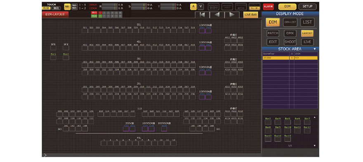Go to previous page with left arrow
The width and height of the screenshot is (363, 162).
[x=217, y=15]
